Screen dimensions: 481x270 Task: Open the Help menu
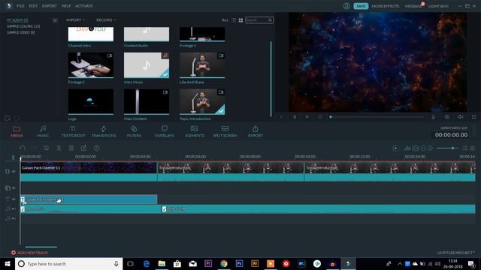click(66, 6)
